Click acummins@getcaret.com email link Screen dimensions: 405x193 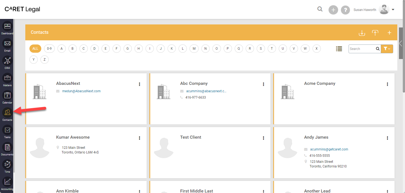pos(329,149)
